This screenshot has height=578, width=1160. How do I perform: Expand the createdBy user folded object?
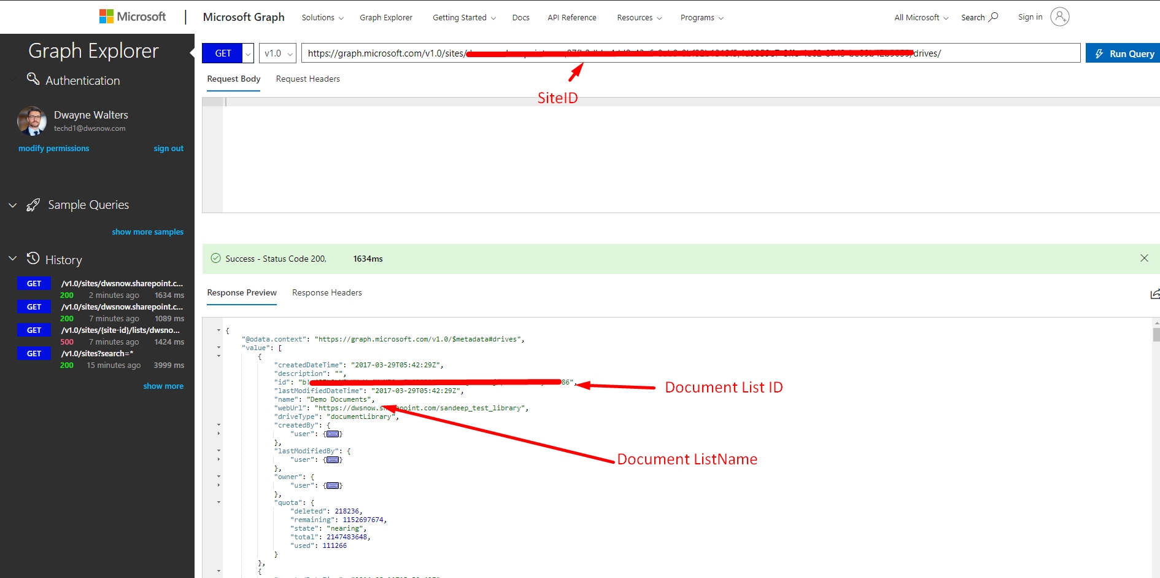pyautogui.click(x=333, y=434)
